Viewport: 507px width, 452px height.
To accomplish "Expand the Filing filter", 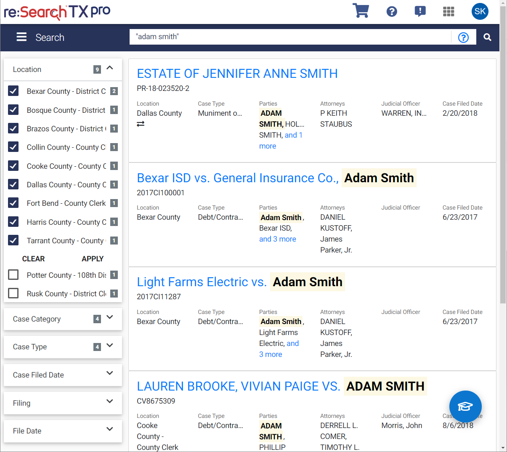I will point(110,401).
